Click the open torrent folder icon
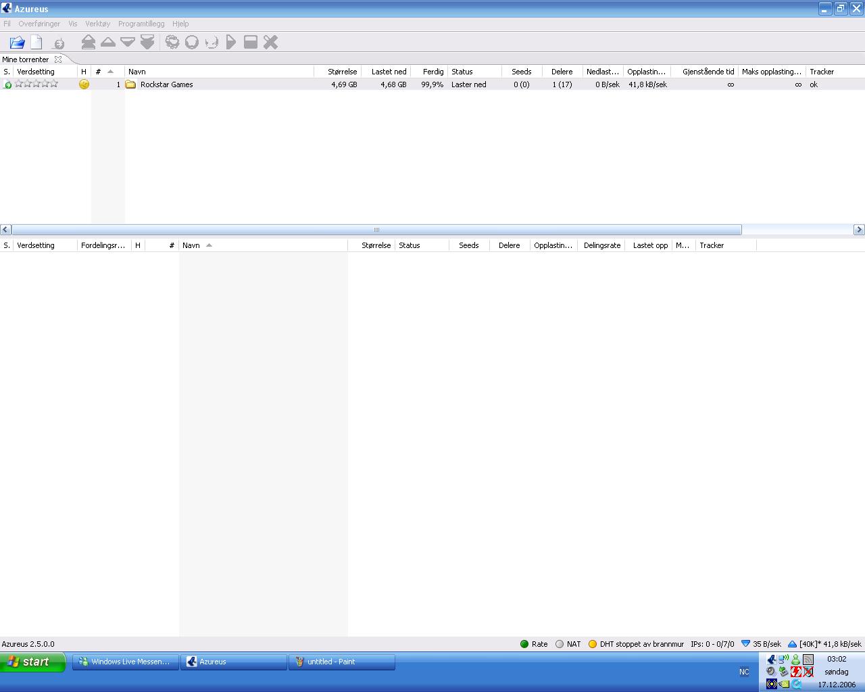 pos(17,43)
